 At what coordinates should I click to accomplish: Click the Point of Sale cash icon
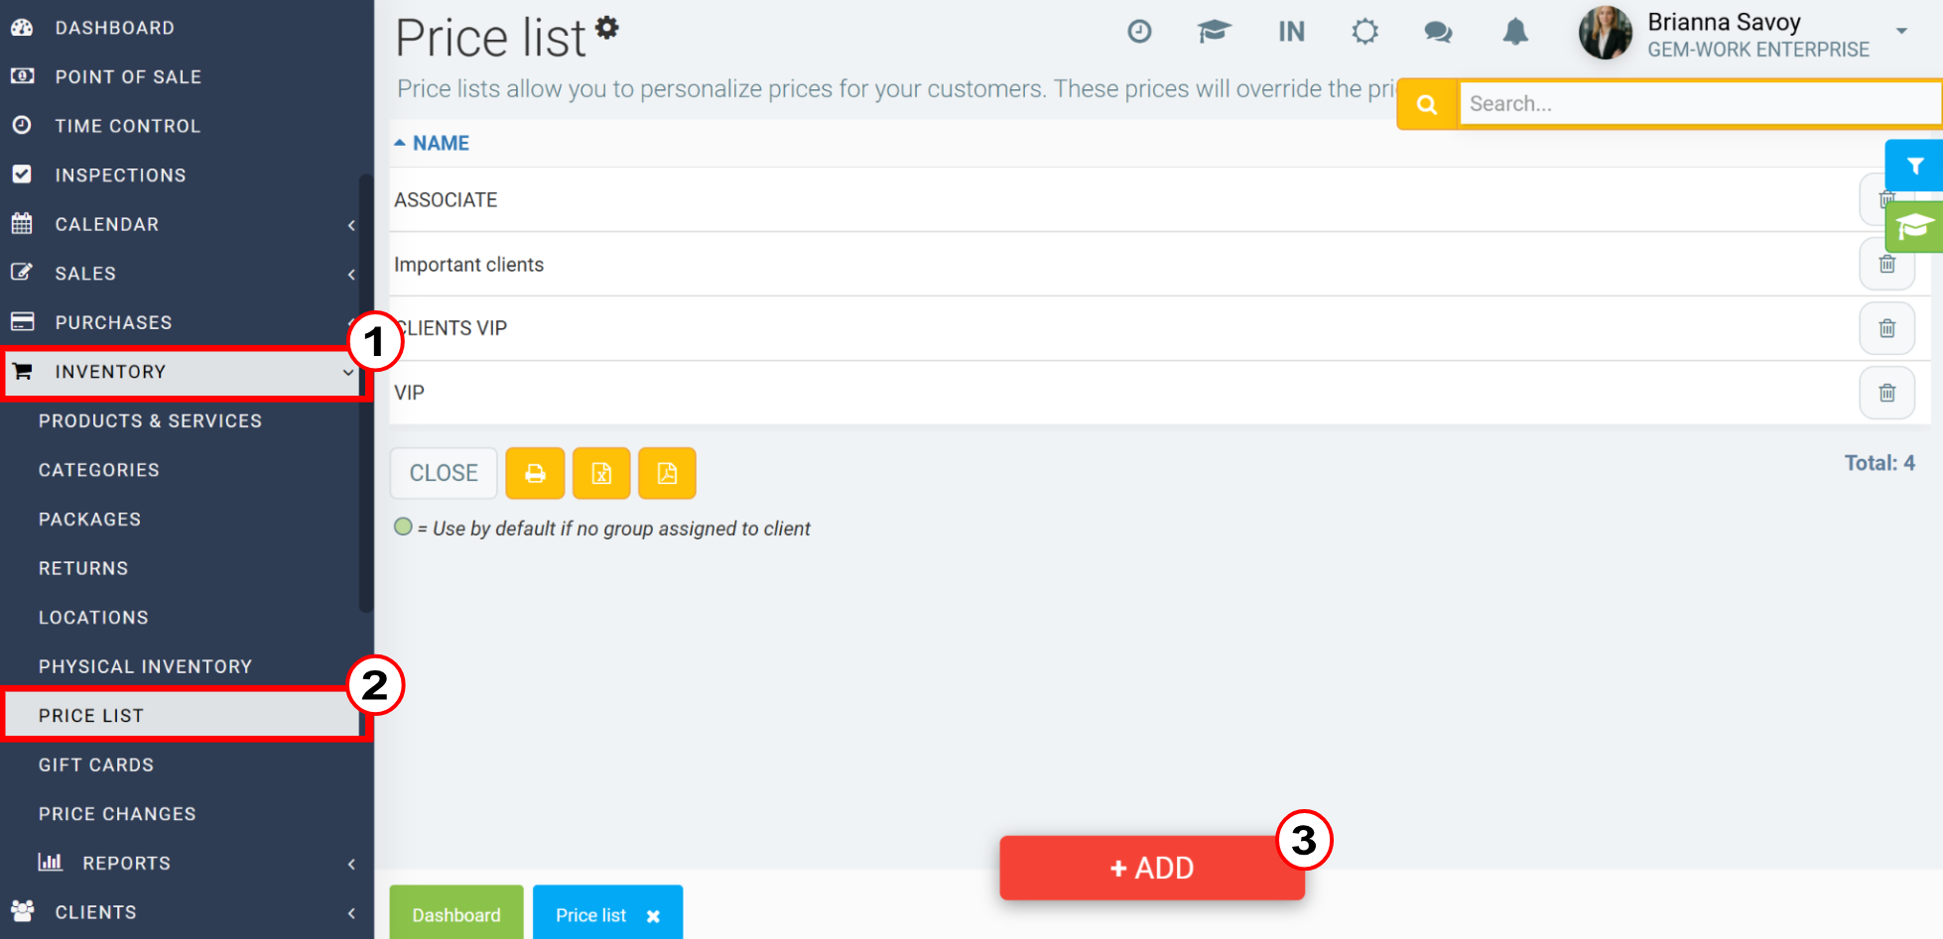pos(22,76)
